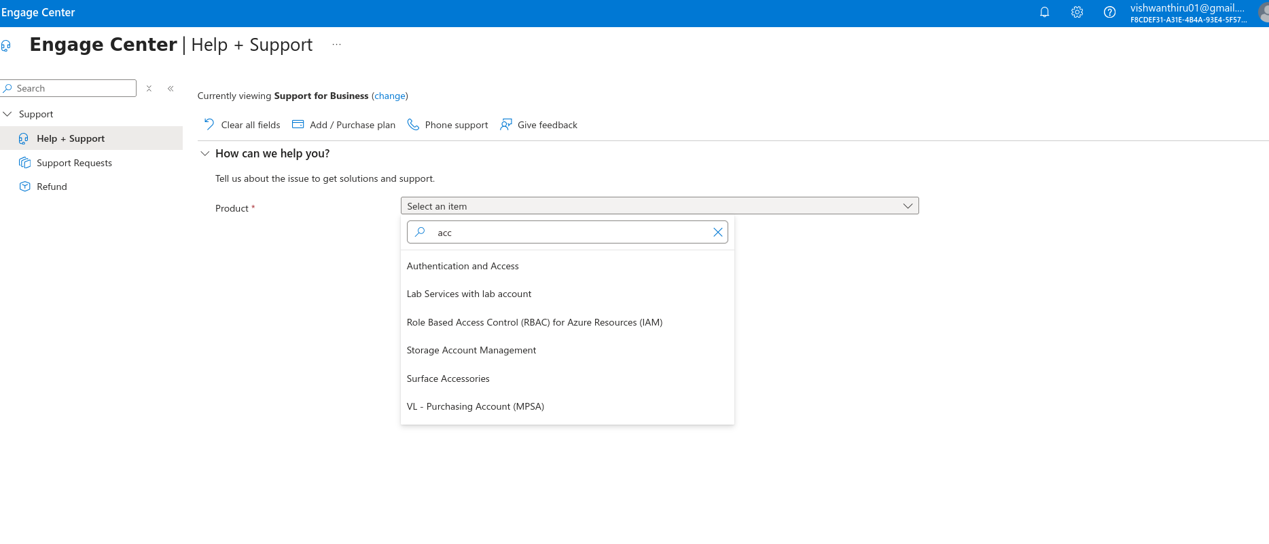This screenshot has width=1269, height=544.
Task: Choose 'VL - Purchasing Account (MPSA)' option
Action: point(567,406)
